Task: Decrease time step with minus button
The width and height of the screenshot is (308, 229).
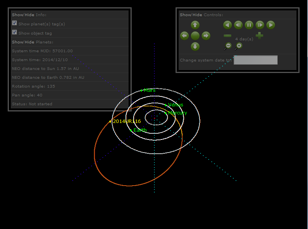Action: point(228,36)
